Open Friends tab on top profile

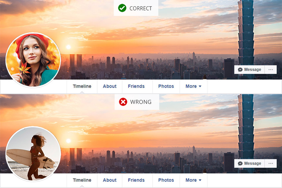[136, 86]
